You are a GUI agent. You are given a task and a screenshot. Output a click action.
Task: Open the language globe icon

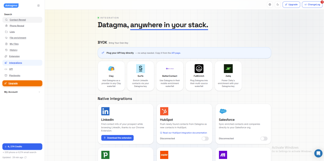tap(270, 4)
